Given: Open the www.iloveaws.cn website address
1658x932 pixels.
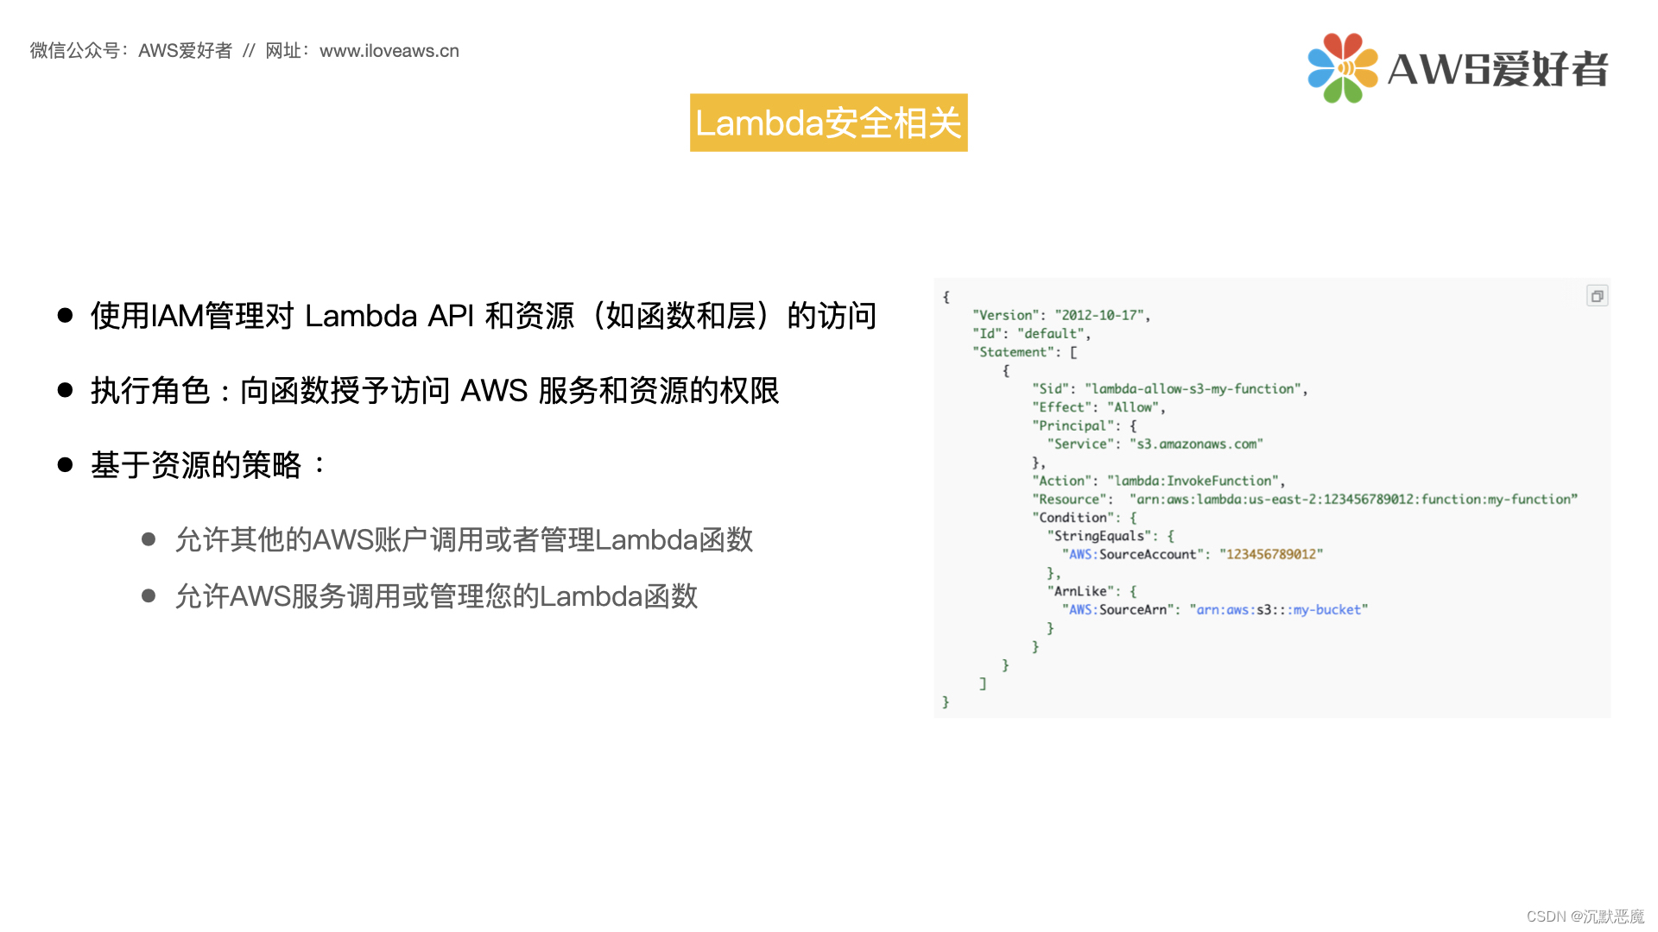Looking at the screenshot, I should (x=389, y=51).
